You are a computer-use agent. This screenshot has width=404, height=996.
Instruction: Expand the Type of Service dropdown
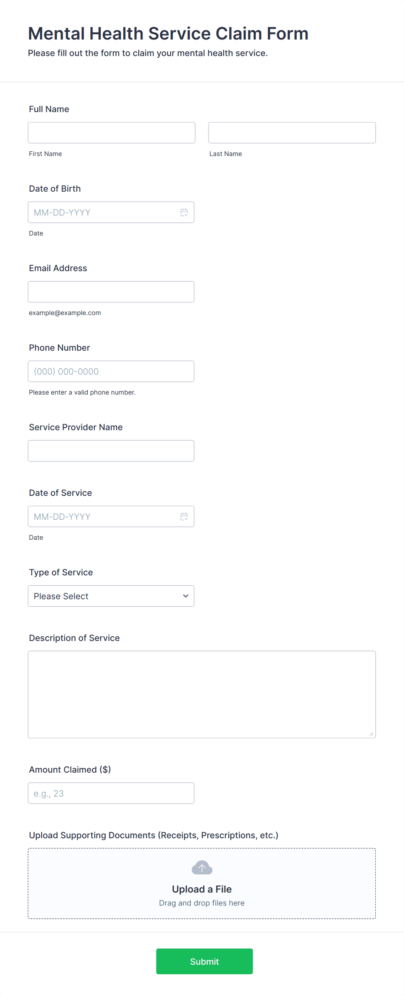coord(111,596)
